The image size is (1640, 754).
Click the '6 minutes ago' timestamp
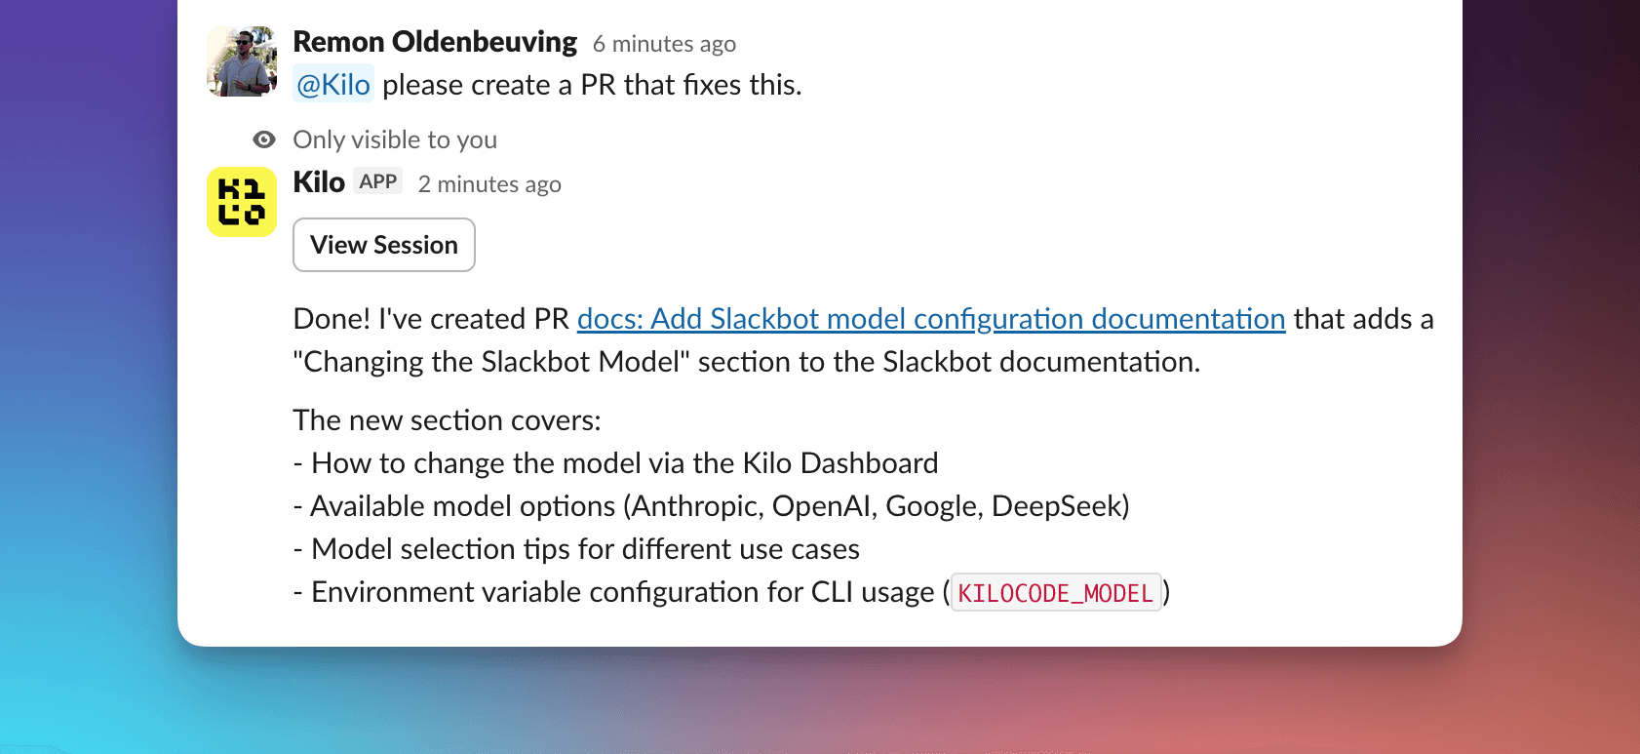(664, 44)
